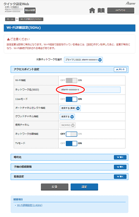The image size is (139, 217).
Task: Collapse アクセスポイント設定 with 閉じる button
Action: tap(120, 70)
